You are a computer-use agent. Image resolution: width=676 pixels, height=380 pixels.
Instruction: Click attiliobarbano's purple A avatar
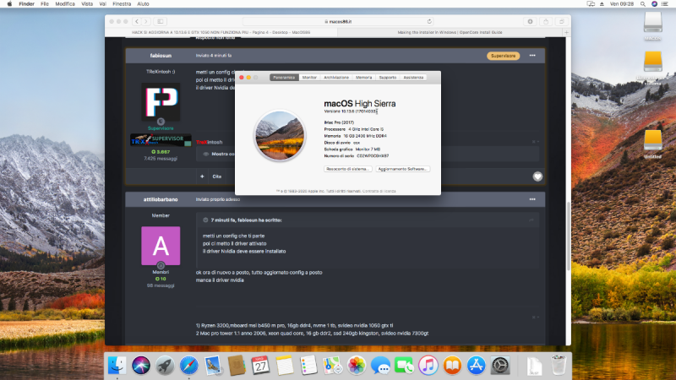click(x=161, y=246)
